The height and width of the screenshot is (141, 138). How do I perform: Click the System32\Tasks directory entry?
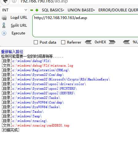coord(36,98)
